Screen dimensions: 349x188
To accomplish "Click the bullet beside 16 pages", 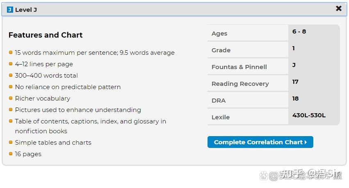I will [x=11, y=154].
